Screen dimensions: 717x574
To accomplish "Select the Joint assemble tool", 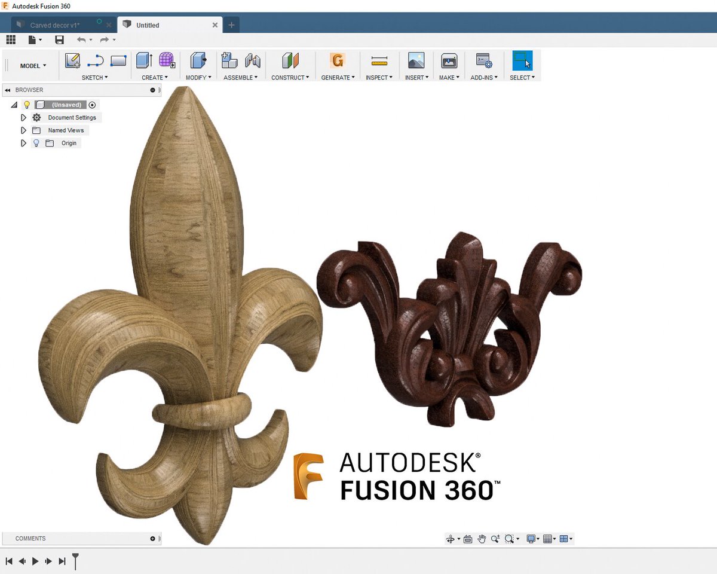I will coord(253,60).
